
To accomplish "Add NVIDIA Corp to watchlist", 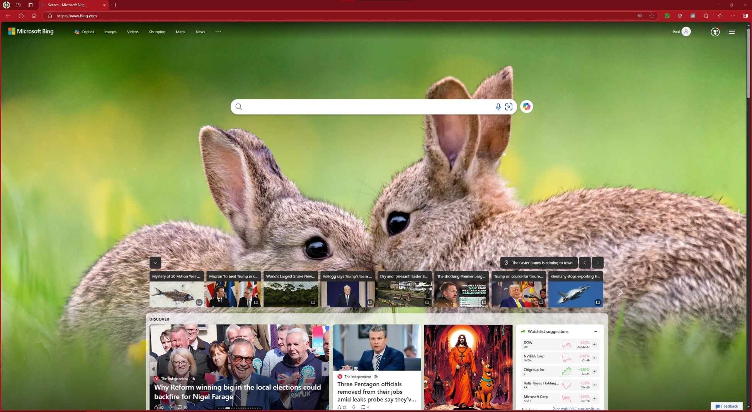I will click(594, 358).
